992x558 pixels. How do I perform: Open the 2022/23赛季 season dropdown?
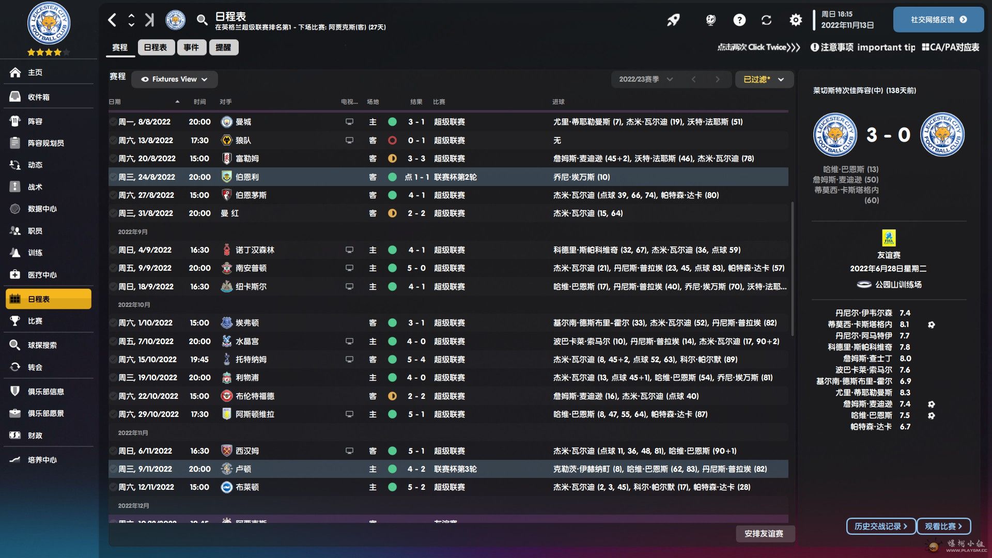click(x=645, y=79)
